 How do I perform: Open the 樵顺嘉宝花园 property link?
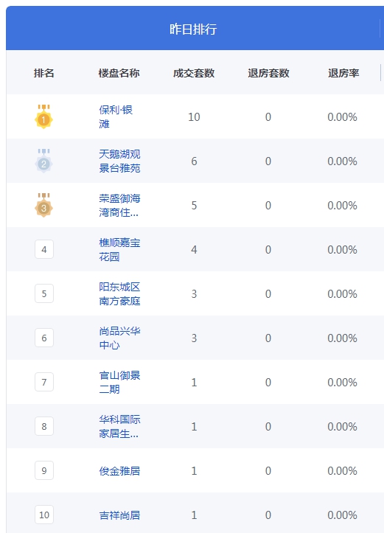point(119,249)
